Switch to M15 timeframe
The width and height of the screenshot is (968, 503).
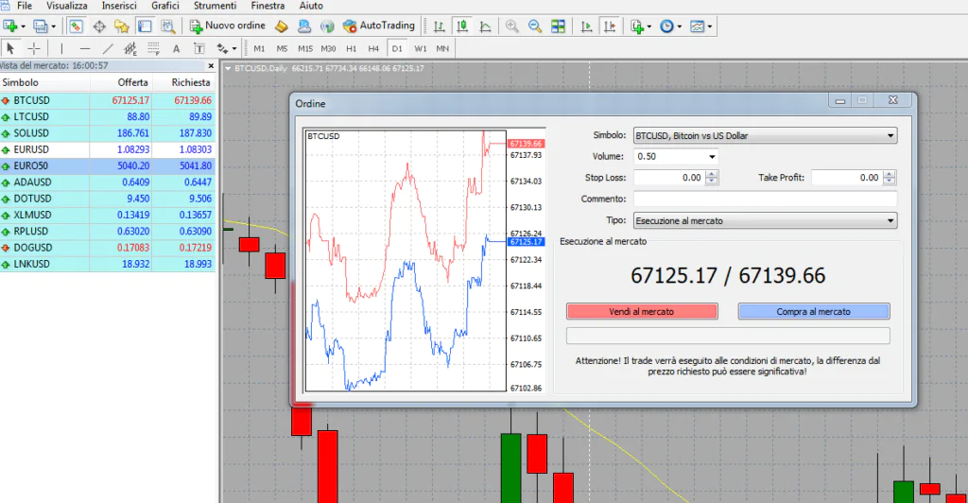pyautogui.click(x=305, y=48)
